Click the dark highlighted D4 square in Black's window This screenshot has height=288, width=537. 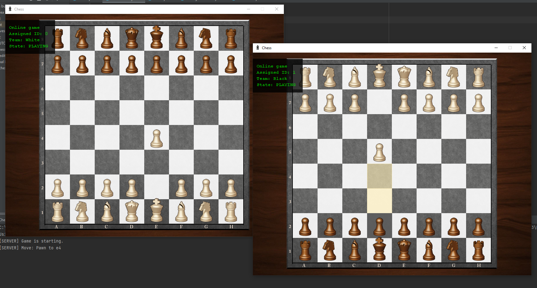pos(379,176)
